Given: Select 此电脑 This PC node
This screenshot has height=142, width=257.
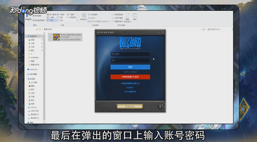Looking at the screenshot, I should point(31,79).
